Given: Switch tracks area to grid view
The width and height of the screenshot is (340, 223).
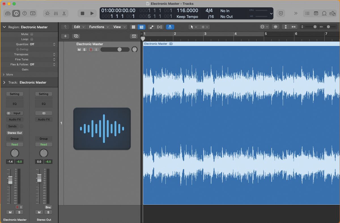Looking at the screenshot, I should tap(133, 27).
